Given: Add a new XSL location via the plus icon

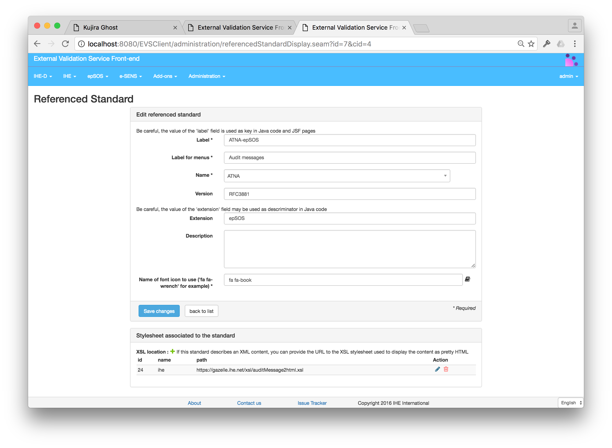Looking at the screenshot, I should (x=173, y=352).
